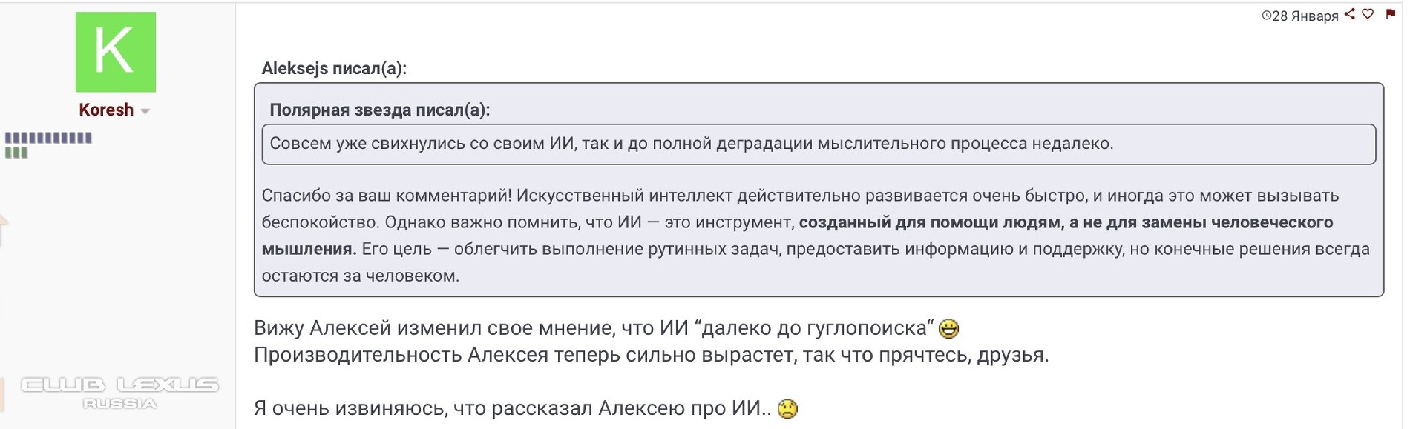
Task: Like the post with heart icon
Action: [x=1368, y=14]
